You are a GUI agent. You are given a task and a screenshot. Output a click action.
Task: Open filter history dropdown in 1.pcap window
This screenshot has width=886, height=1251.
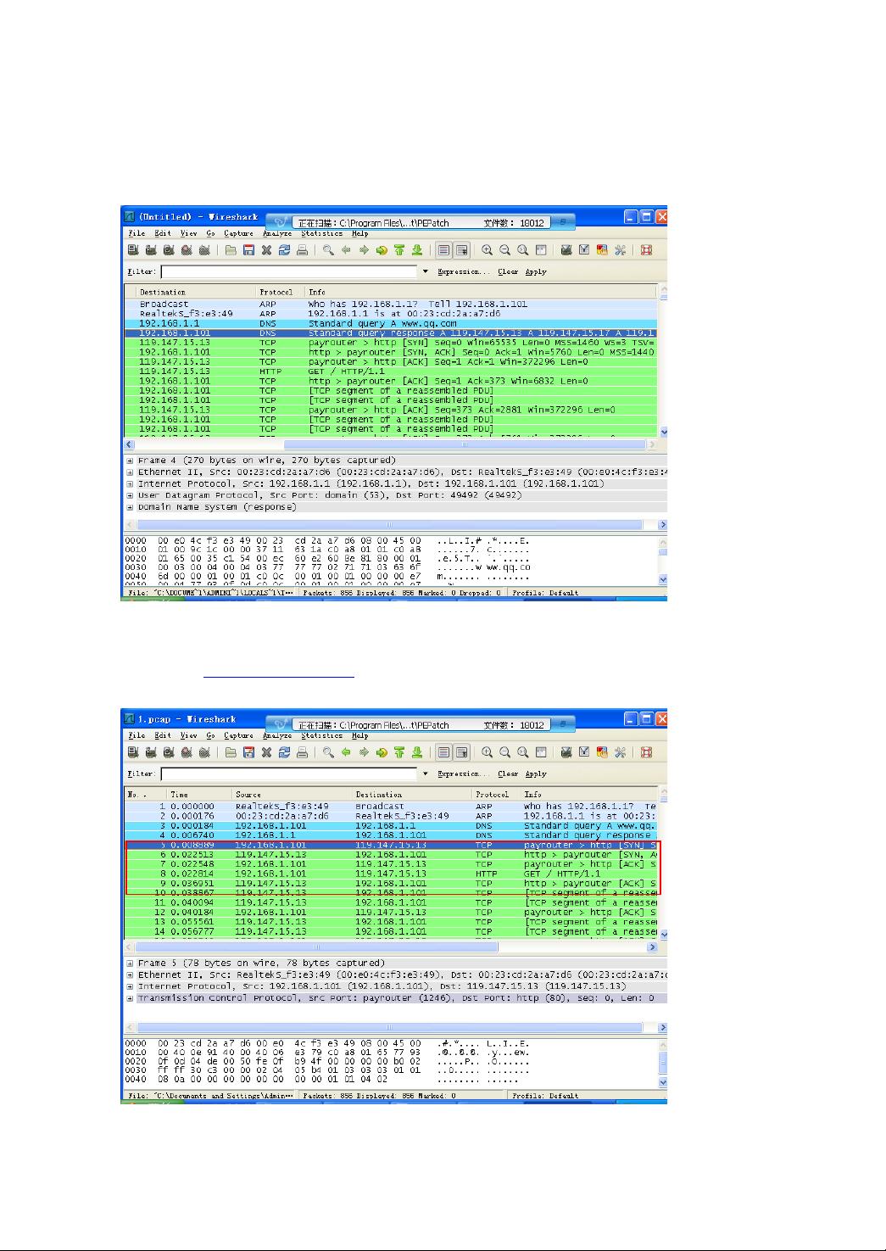(x=426, y=774)
